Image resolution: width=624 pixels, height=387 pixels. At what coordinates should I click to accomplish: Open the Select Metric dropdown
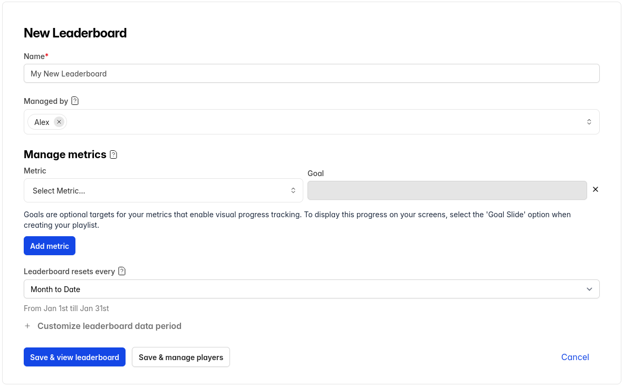pyautogui.click(x=163, y=190)
